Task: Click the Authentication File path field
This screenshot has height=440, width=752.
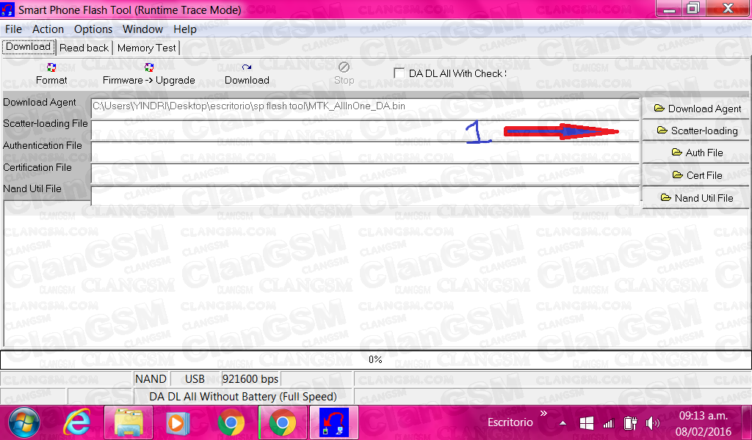Action: [x=365, y=153]
